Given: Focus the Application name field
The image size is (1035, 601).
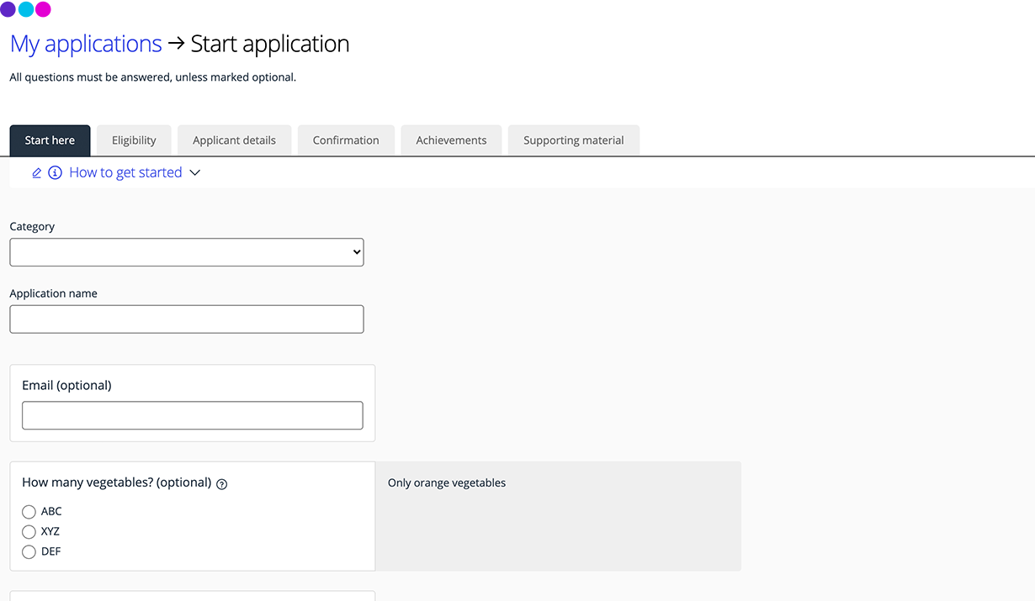Looking at the screenshot, I should tap(186, 319).
